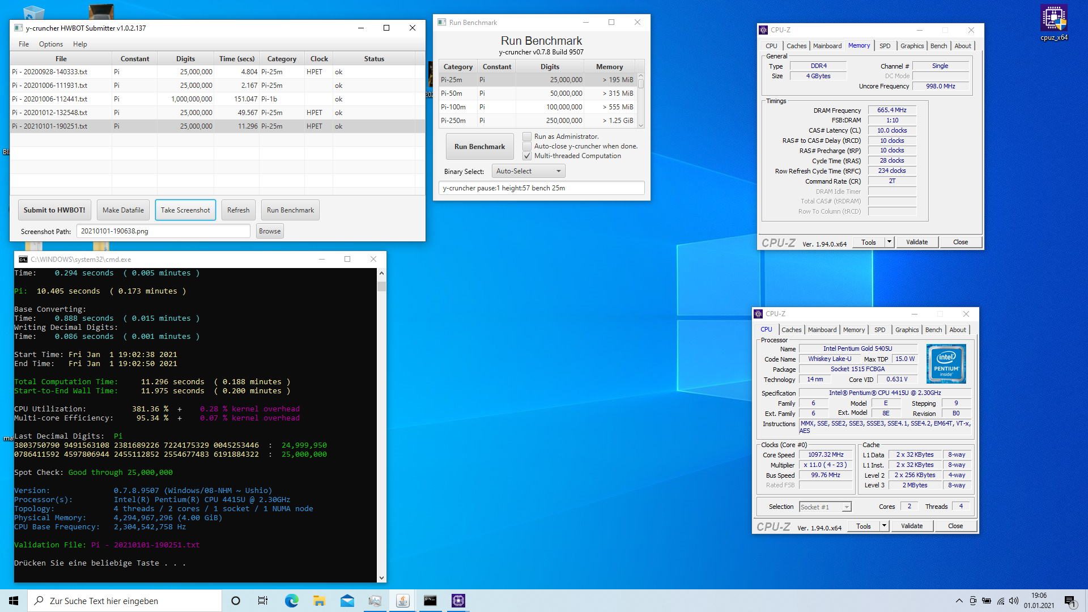Viewport: 1088px width, 612px height.
Task: Open the File menu in HWBOT Submitter
Action: pyautogui.click(x=24, y=44)
